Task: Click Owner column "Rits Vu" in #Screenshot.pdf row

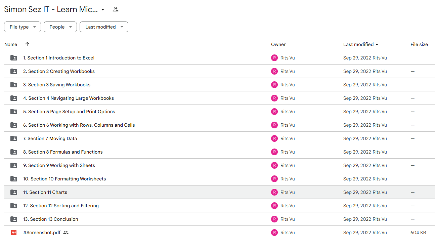Action: (288, 233)
